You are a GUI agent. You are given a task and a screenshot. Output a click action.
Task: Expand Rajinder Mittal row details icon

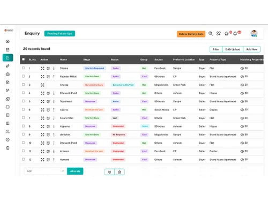click(x=42, y=77)
